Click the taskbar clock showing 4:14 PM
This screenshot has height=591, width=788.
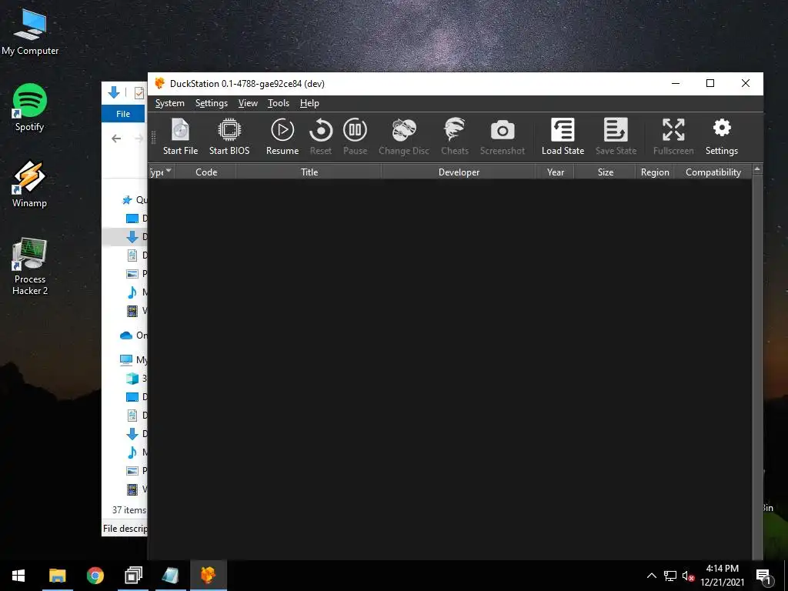point(722,576)
